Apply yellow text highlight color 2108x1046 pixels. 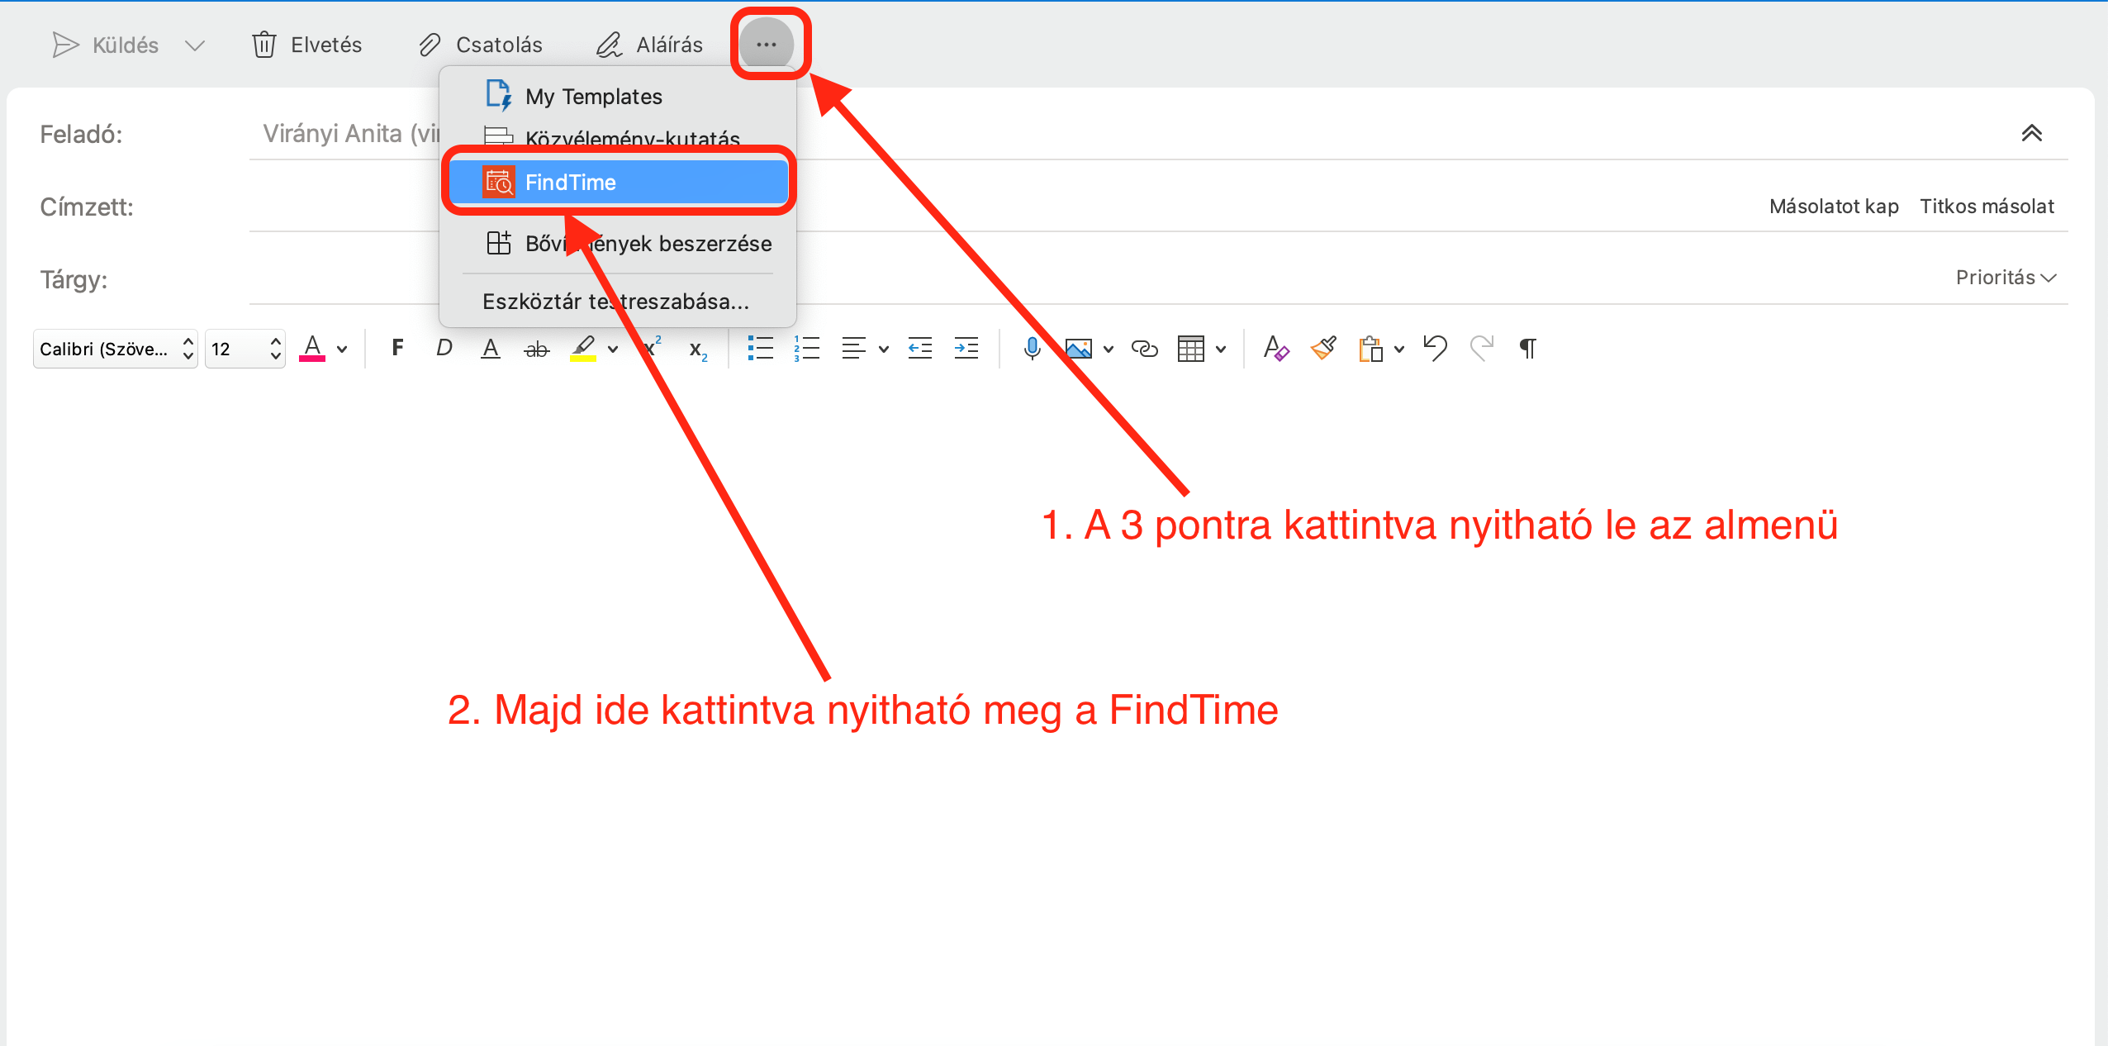pyautogui.click(x=583, y=349)
